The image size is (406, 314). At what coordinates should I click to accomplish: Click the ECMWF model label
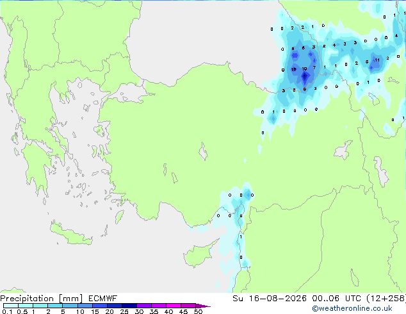click(103, 299)
